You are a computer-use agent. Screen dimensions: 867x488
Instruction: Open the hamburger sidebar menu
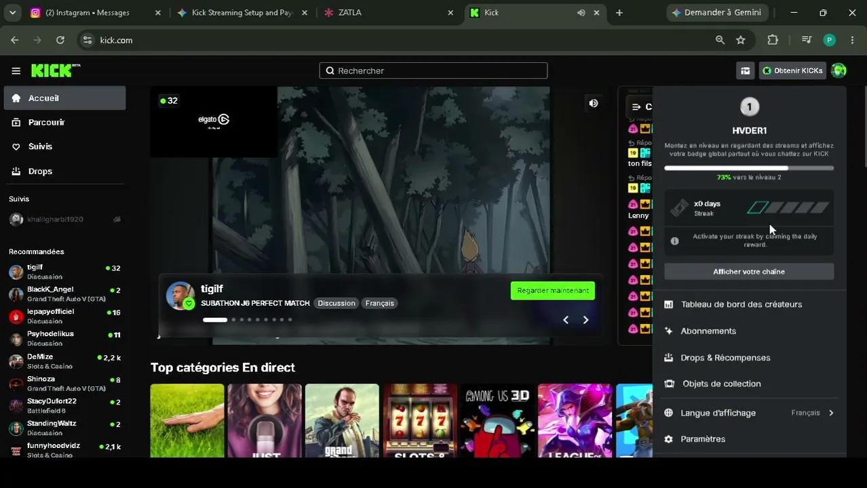[16, 70]
